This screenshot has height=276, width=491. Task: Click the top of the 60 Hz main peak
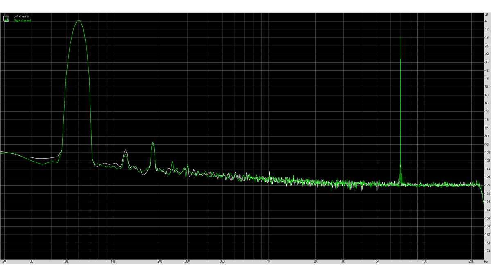[79, 21]
